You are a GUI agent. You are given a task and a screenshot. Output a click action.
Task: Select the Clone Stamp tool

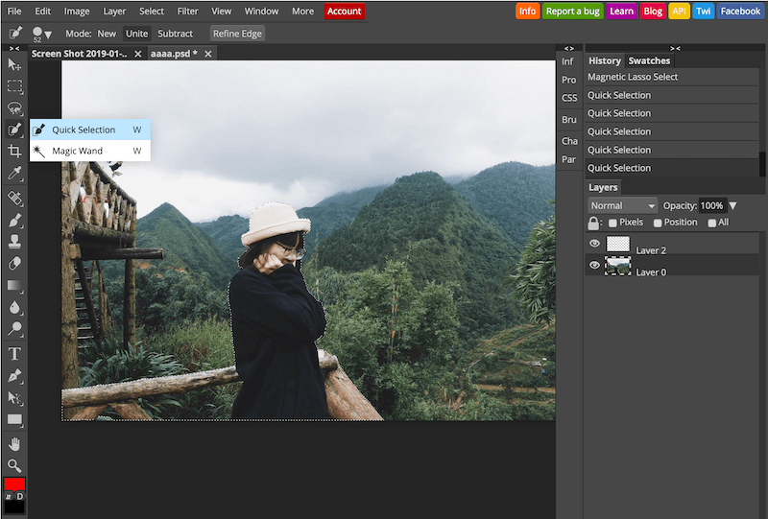pyautogui.click(x=14, y=242)
